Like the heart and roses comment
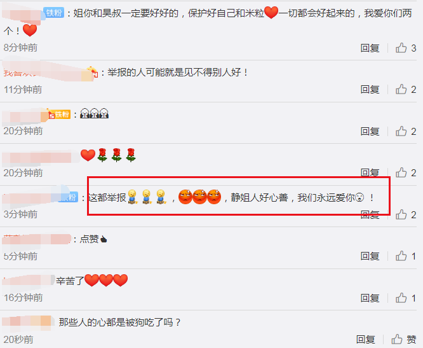The image size is (423, 348). [x=406, y=172]
